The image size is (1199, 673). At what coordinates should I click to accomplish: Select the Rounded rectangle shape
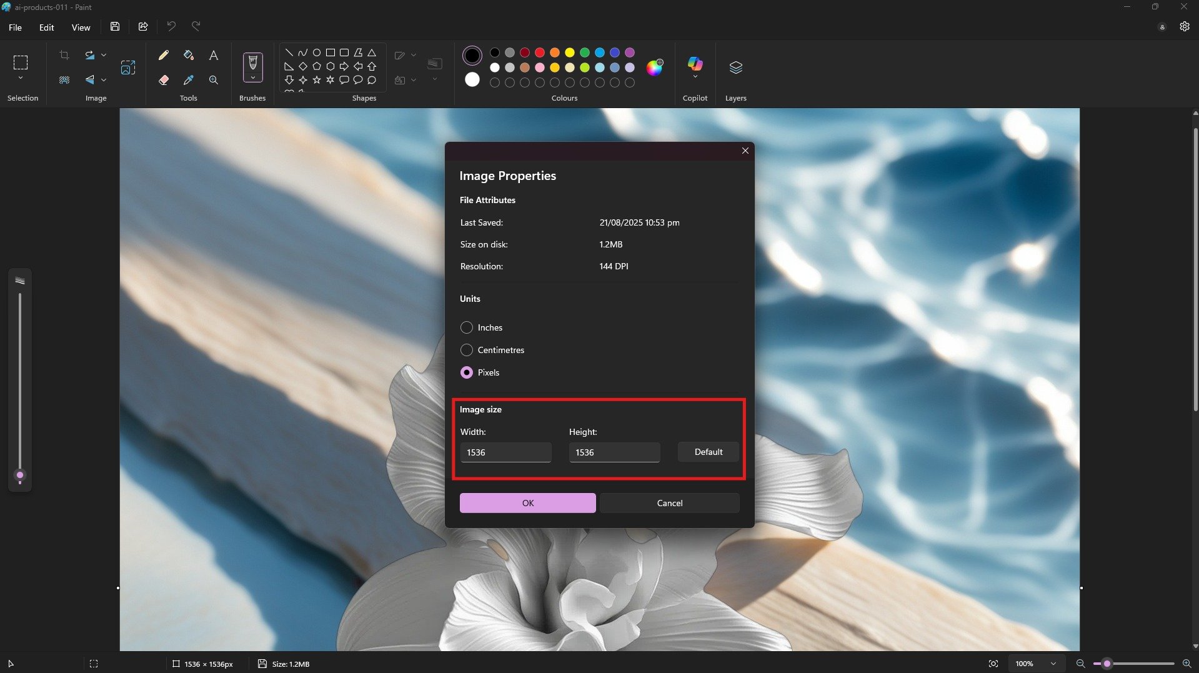coord(344,52)
